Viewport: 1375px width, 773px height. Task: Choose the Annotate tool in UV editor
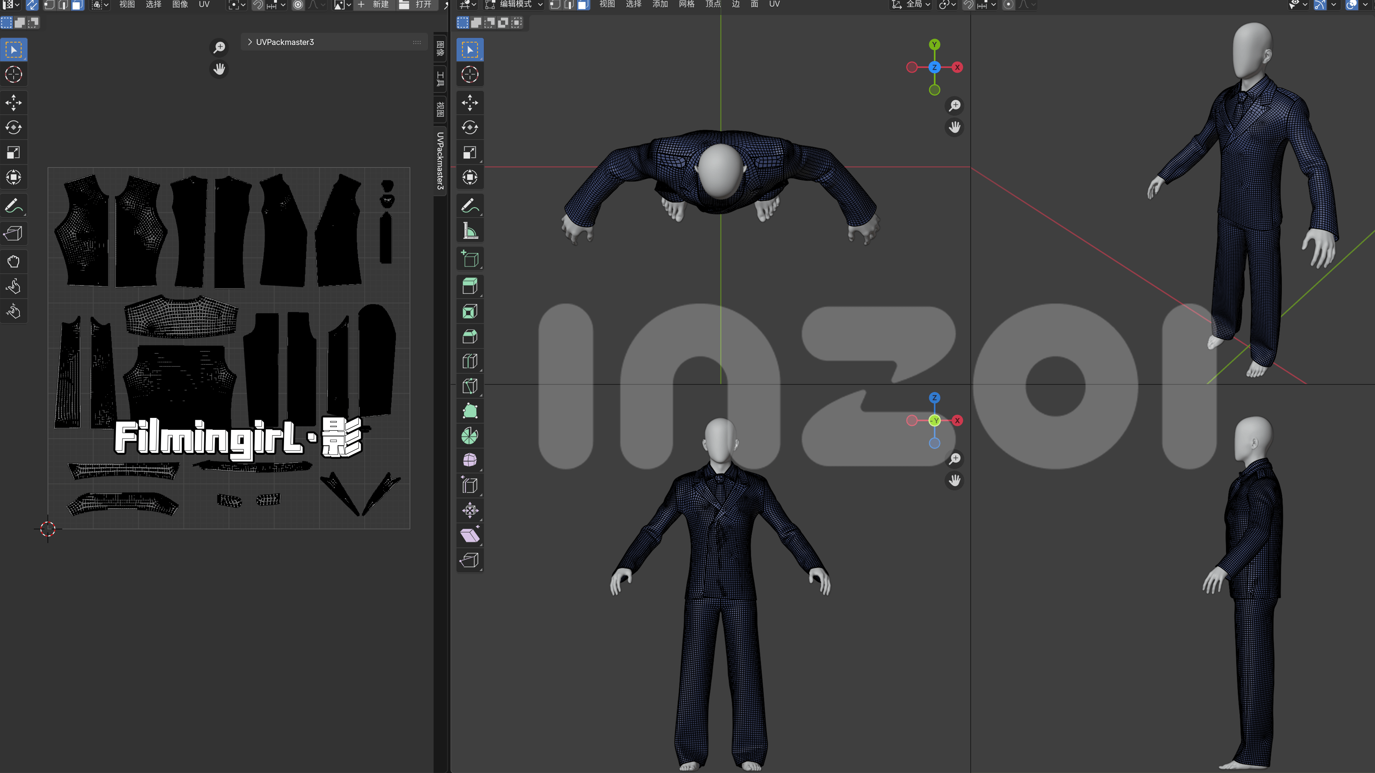tap(13, 205)
